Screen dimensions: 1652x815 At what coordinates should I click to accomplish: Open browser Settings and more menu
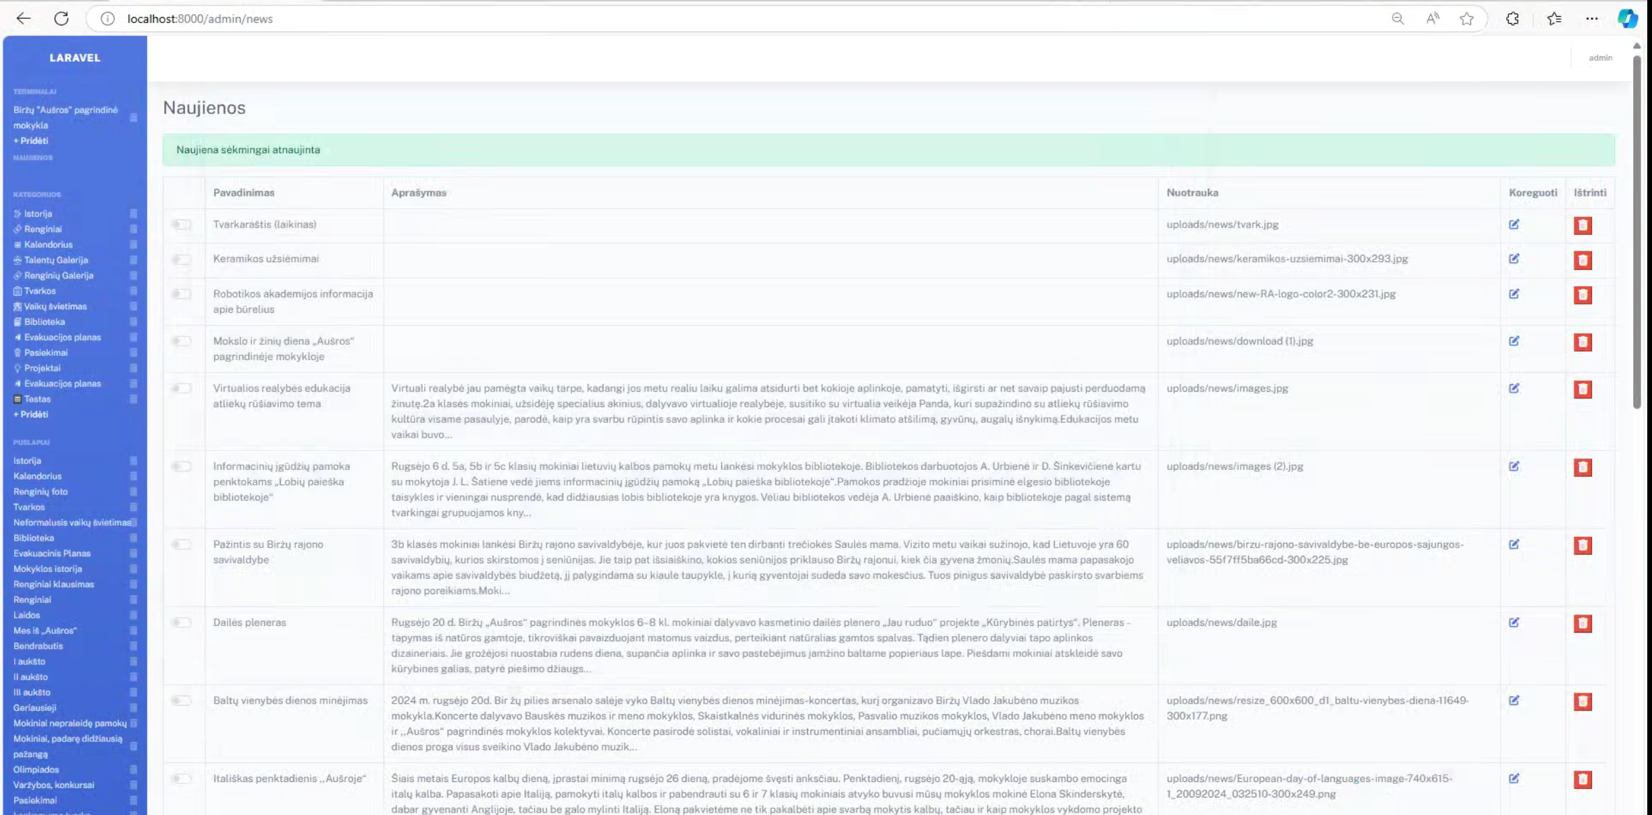pos(1591,19)
